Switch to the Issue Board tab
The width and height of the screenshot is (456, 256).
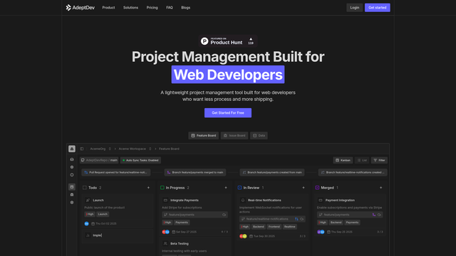pos(234,136)
